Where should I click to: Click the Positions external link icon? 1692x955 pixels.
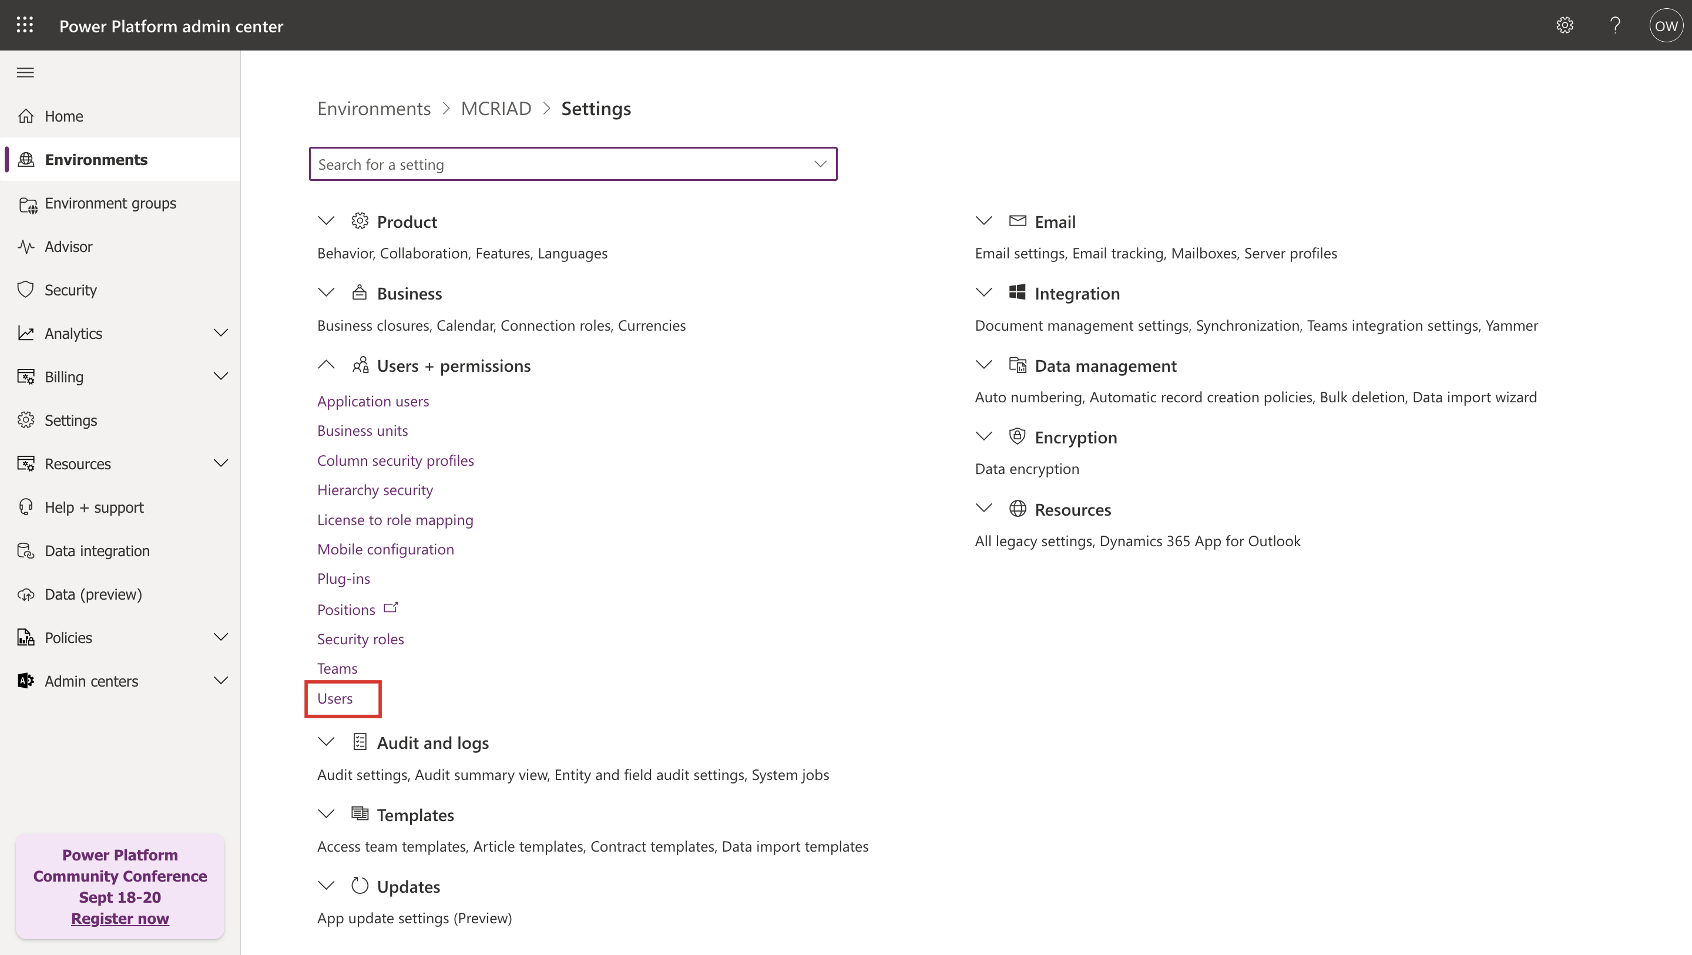pos(391,607)
